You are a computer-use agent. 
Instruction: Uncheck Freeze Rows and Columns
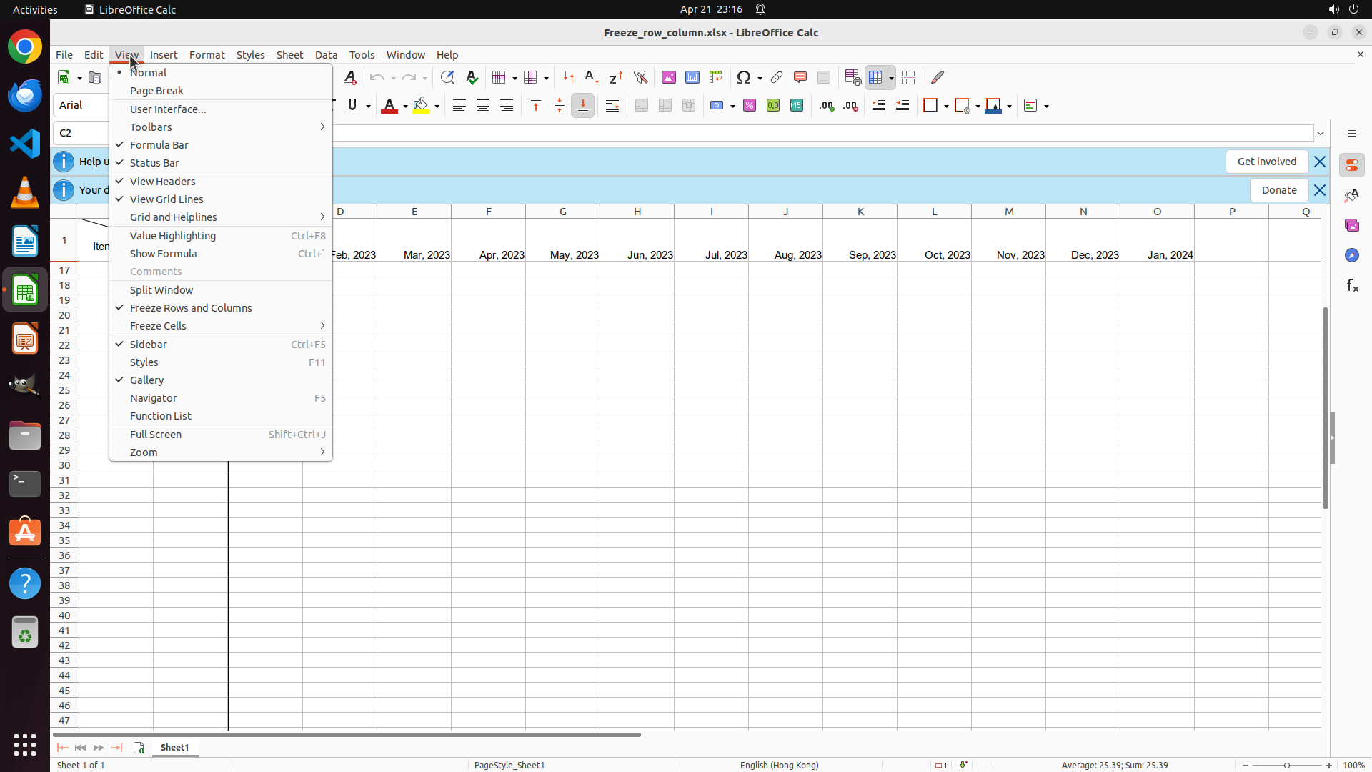(x=191, y=308)
